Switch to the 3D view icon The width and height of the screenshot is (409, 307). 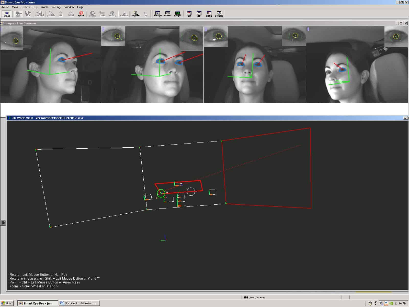pos(189,14)
